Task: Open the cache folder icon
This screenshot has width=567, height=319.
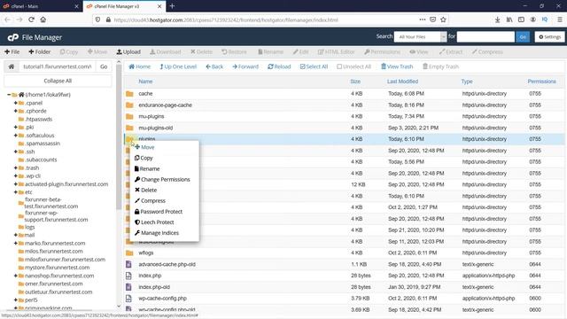Action: (x=129, y=94)
